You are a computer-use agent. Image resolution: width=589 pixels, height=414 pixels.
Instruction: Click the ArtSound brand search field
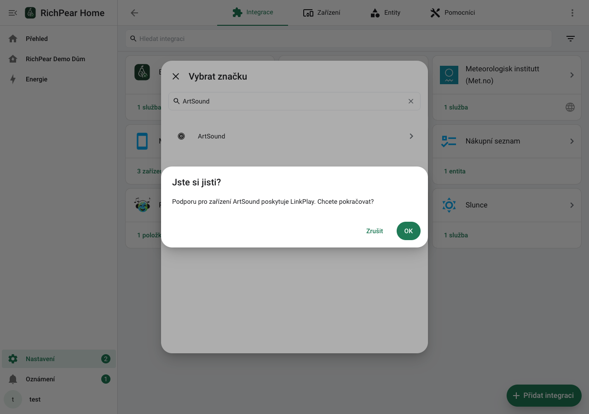tap(294, 101)
